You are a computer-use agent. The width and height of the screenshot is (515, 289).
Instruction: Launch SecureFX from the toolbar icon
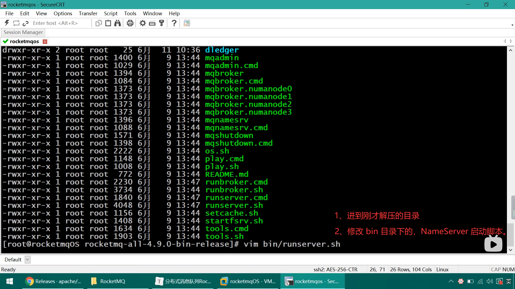(x=187, y=23)
